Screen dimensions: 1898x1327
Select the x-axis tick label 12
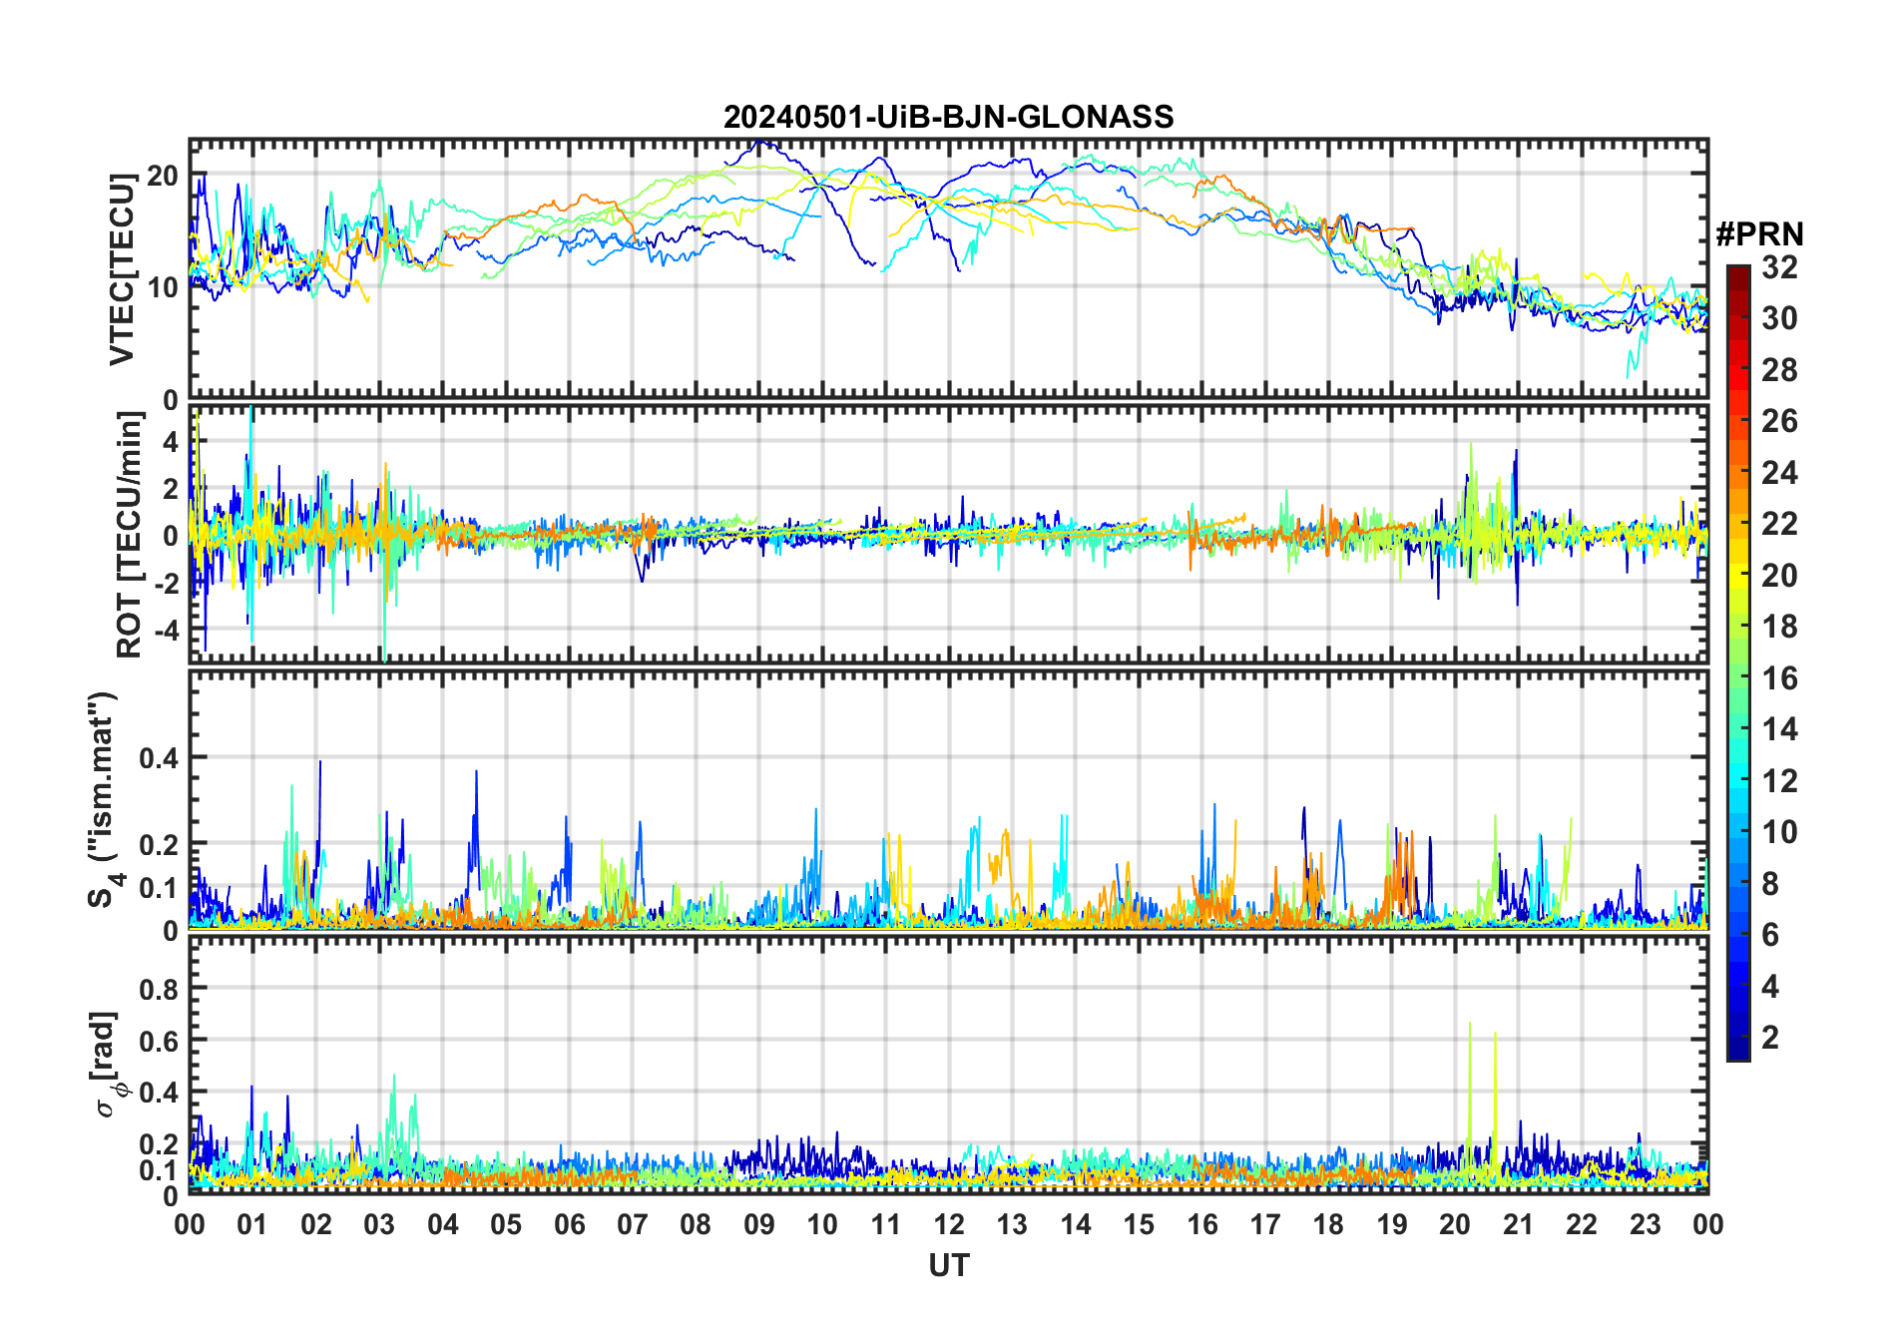[x=948, y=1224]
